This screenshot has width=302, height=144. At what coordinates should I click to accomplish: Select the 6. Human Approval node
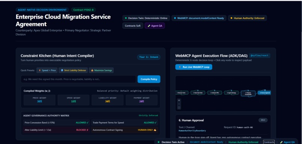pyautogui.click(x=265, y=93)
